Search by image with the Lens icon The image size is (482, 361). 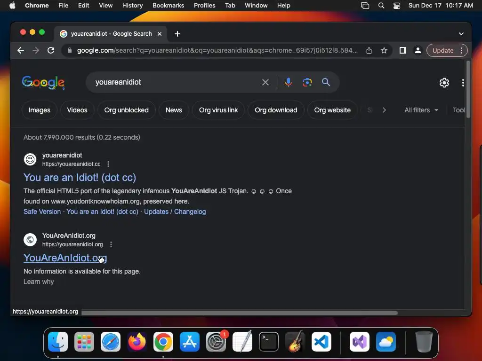[x=307, y=82]
